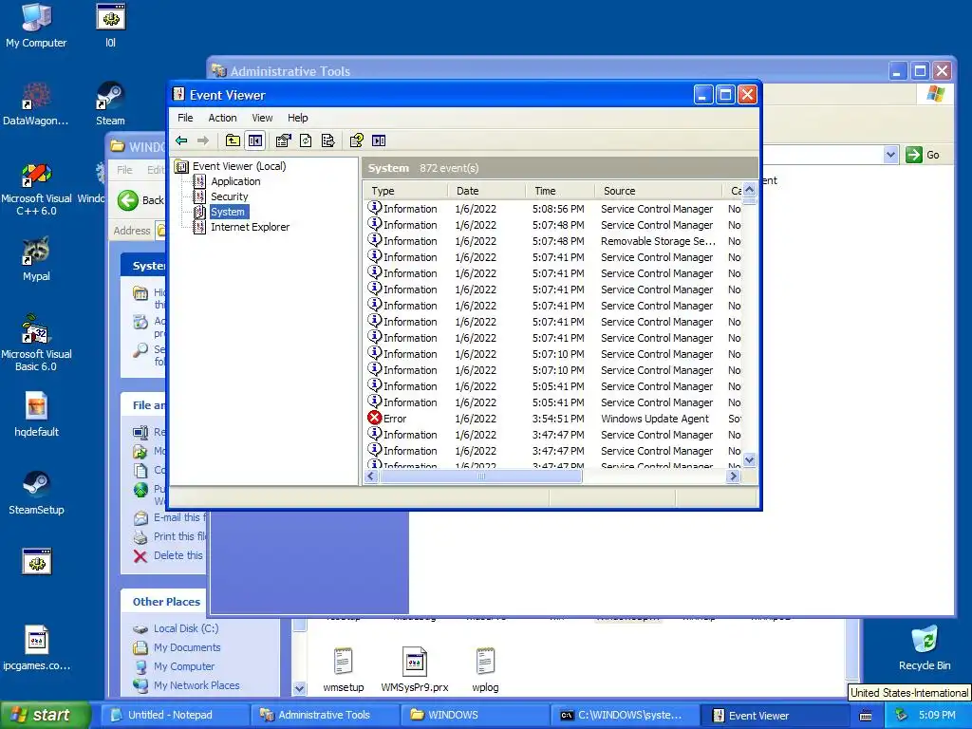Select the DataWagon desktop shortcut
972x729 pixels.
[x=36, y=103]
